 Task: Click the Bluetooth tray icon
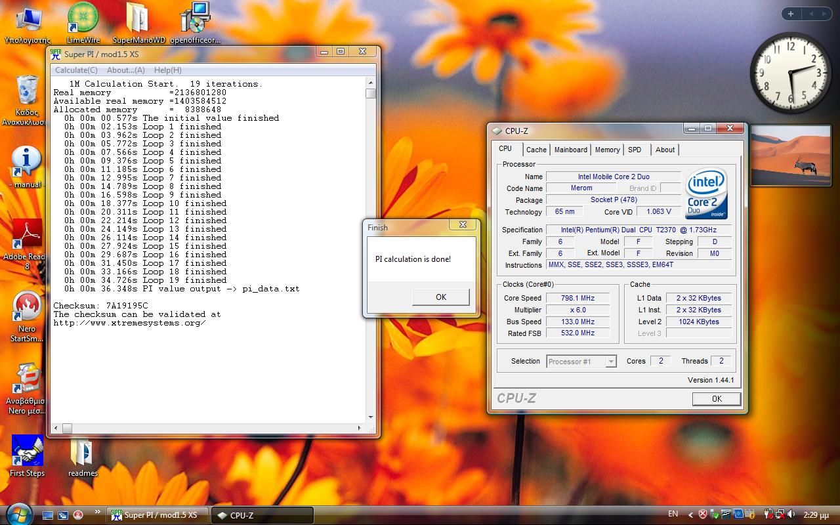(x=738, y=514)
